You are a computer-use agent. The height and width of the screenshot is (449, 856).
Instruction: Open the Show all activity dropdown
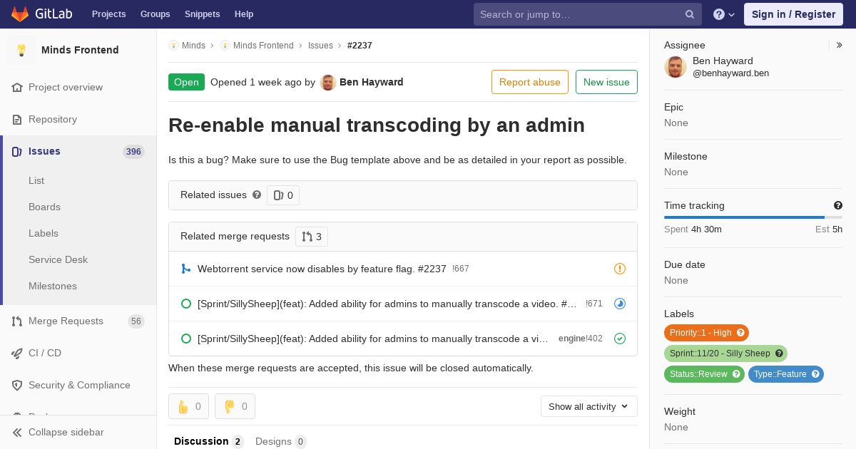click(x=588, y=406)
